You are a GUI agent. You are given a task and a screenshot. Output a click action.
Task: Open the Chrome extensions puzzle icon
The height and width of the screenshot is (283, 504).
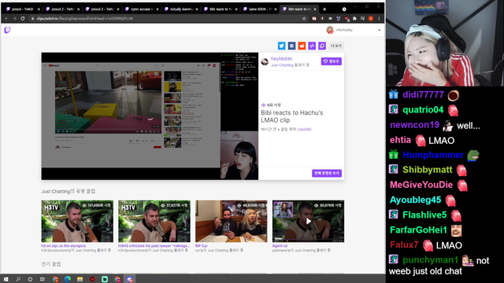[x=354, y=19]
